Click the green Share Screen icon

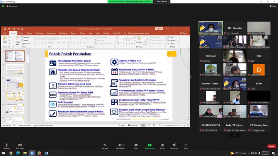click(x=149, y=144)
